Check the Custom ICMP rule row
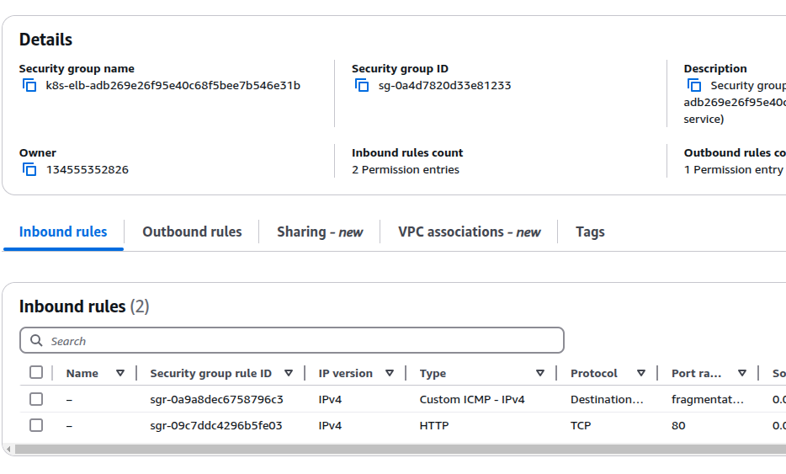 pos(36,399)
